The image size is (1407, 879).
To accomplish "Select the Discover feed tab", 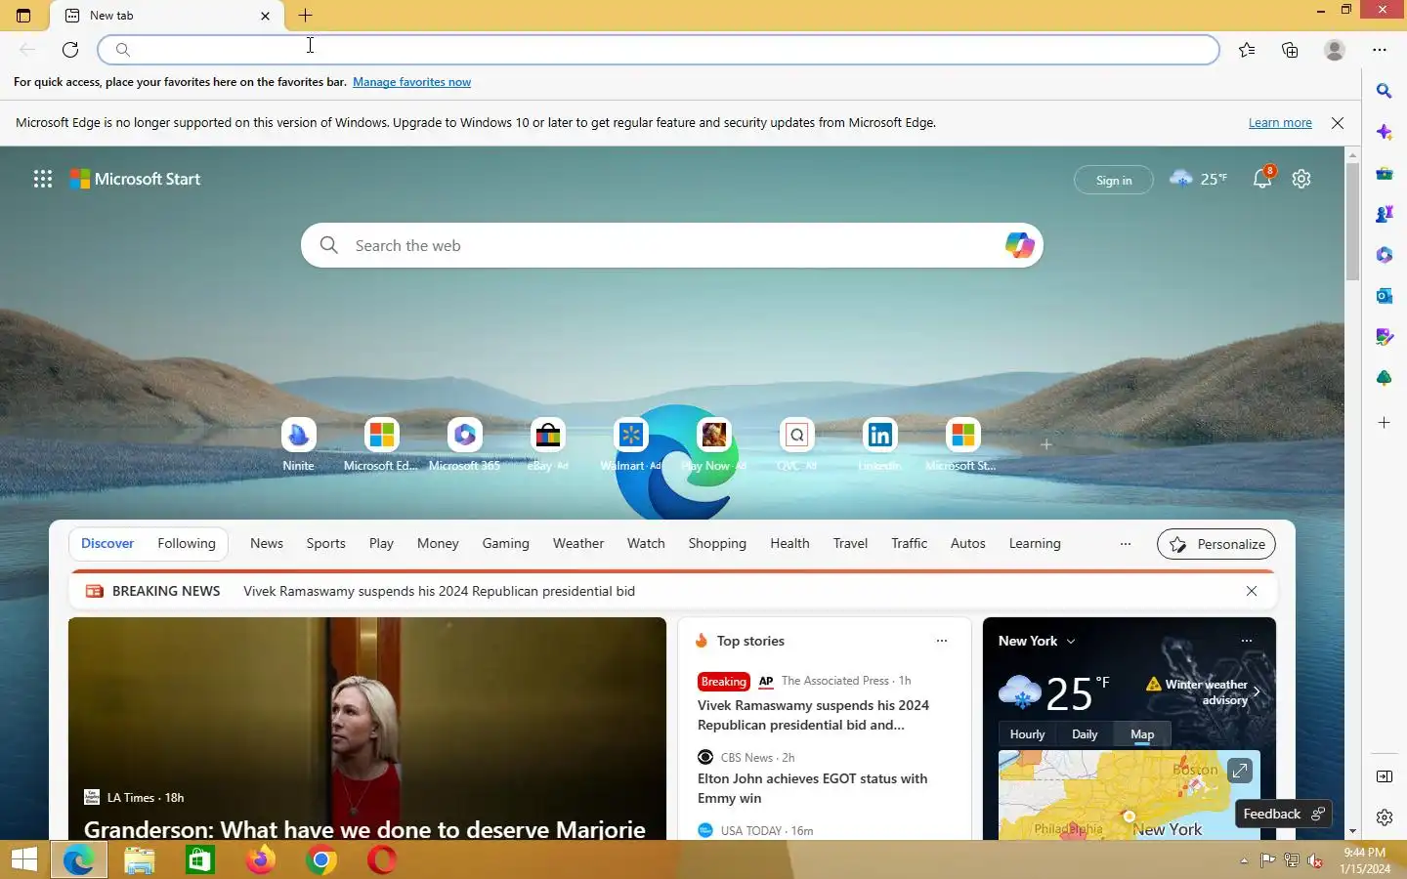I will tap(107, 543).
